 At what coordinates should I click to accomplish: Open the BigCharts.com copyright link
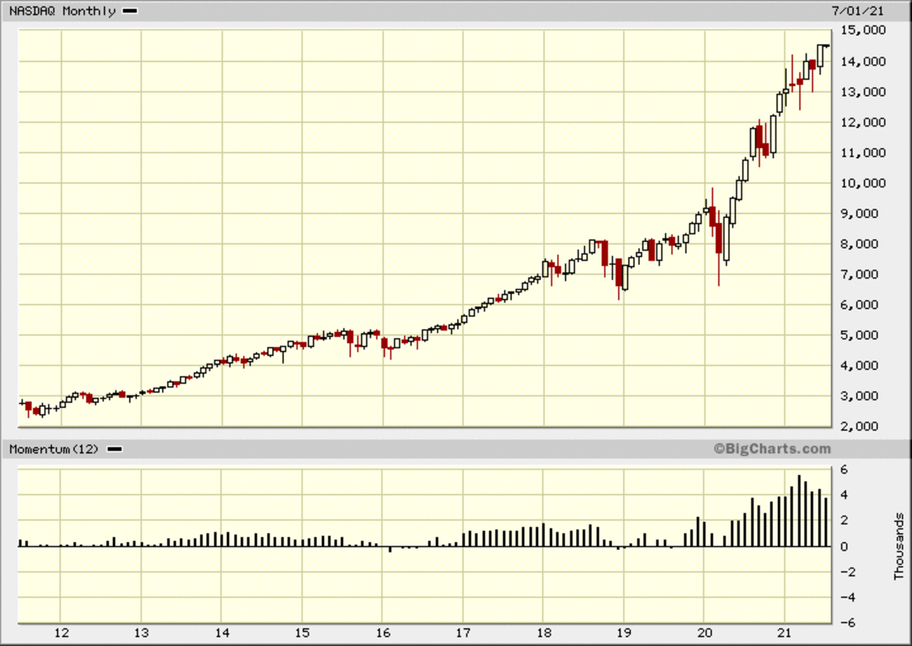tap(772, 449)
